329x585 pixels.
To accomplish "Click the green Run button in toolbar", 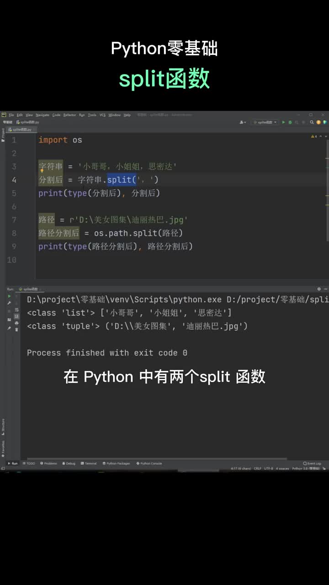I will click(284, 122).
